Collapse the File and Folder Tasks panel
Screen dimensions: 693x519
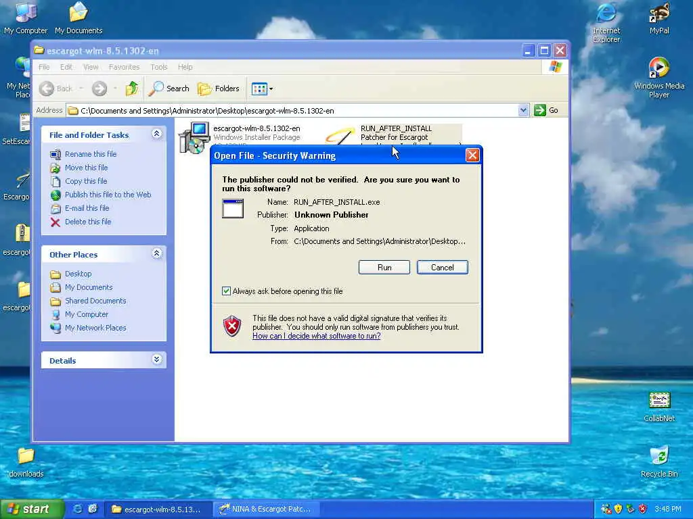pyautogui.click(x=156, y=134)
